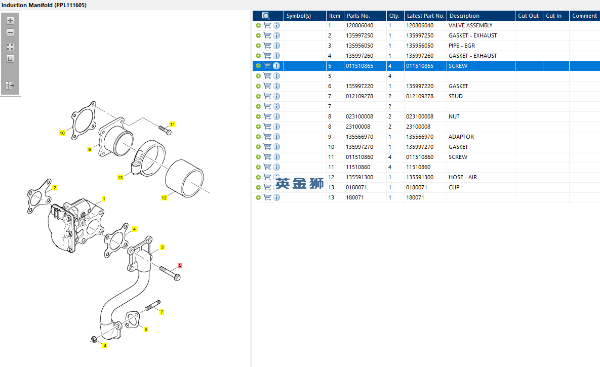Click the Comment column header
Screen dimensions: 600x367
pos(585,16)
